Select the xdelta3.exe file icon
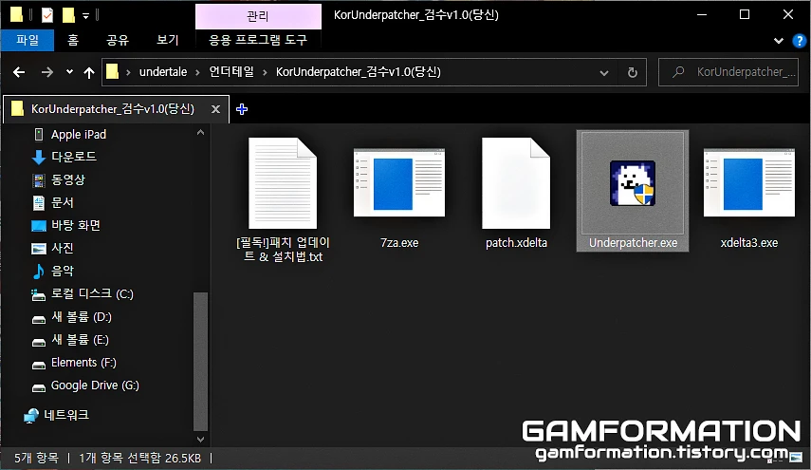Image resolution: width=811 pixels, height=470 pixels. 749,182
